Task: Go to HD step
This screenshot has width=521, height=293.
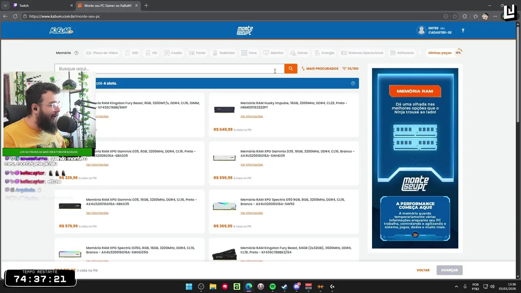Action: point(151,53)
